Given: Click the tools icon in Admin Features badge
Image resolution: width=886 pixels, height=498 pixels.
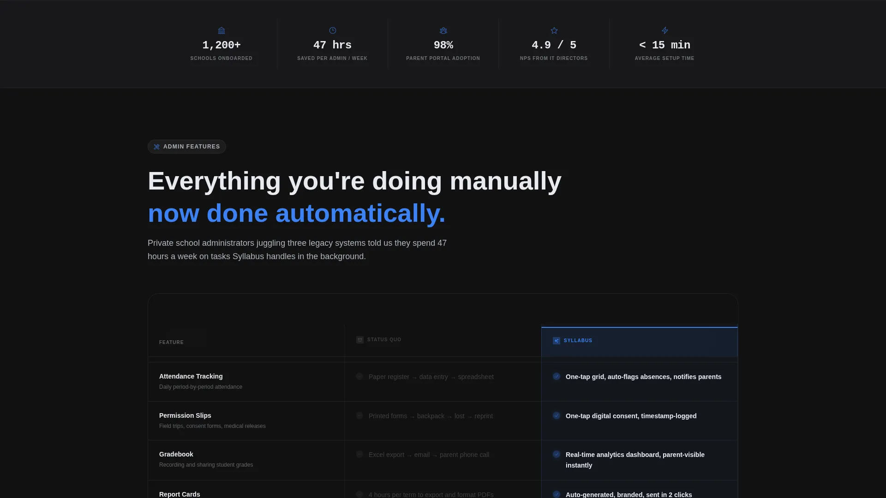Looking at the screenshot, I should pos(156,147).
